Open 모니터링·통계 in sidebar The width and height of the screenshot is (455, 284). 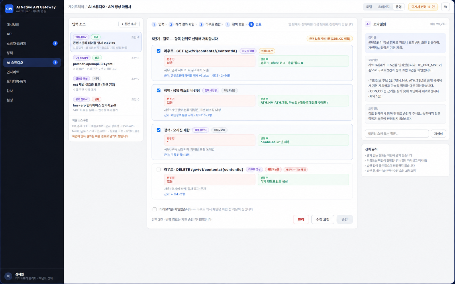pyautogui.click(x=32, y=81)
